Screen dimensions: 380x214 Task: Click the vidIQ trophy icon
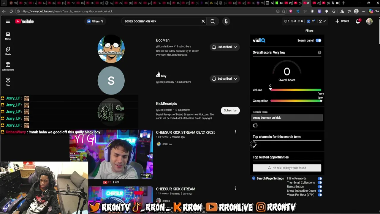pos(320,21)
